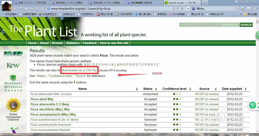Screen dimensions: 259x136
Task: Sort by Status column arrows
Action: tap(156, 89)
